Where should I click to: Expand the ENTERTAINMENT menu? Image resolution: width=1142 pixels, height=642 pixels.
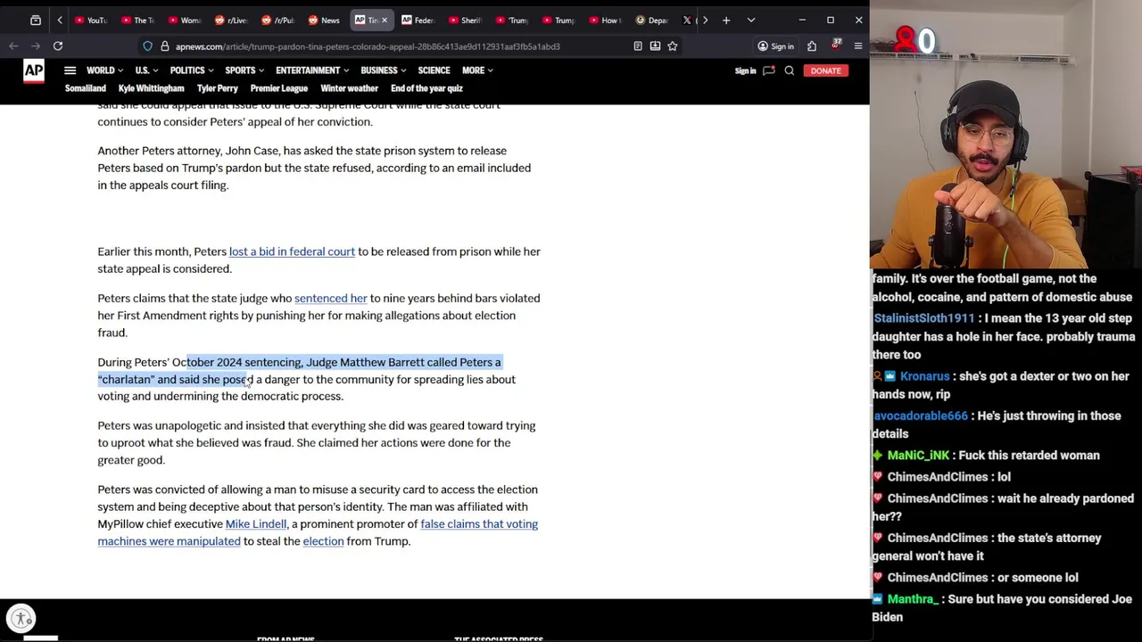pos(312,70)
